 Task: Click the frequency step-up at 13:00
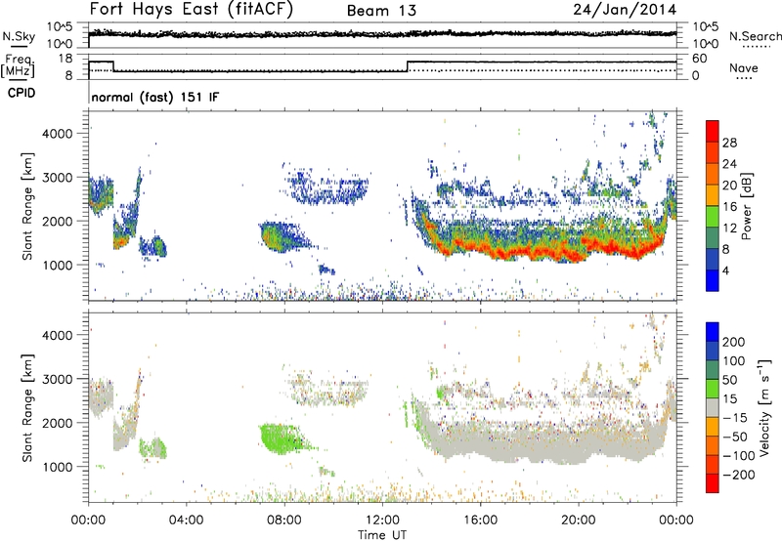click(x=408, y=66)
